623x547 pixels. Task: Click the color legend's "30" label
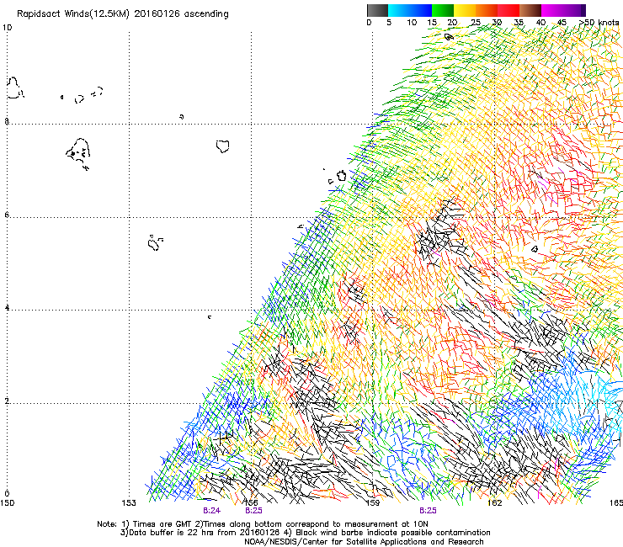point(497,22)
